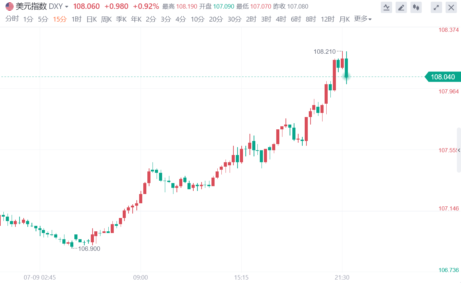Click the 21:30 time axis label
This screenshot has height=283, width=461.
(342, 277)
